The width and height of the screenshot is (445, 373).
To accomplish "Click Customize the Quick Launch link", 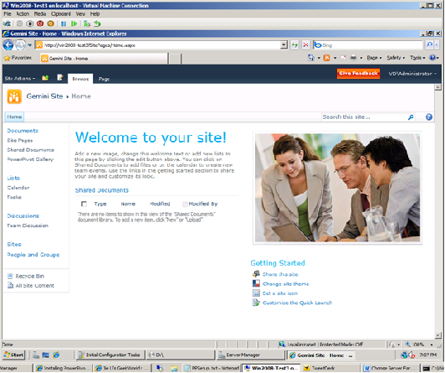I will point(297,303).
